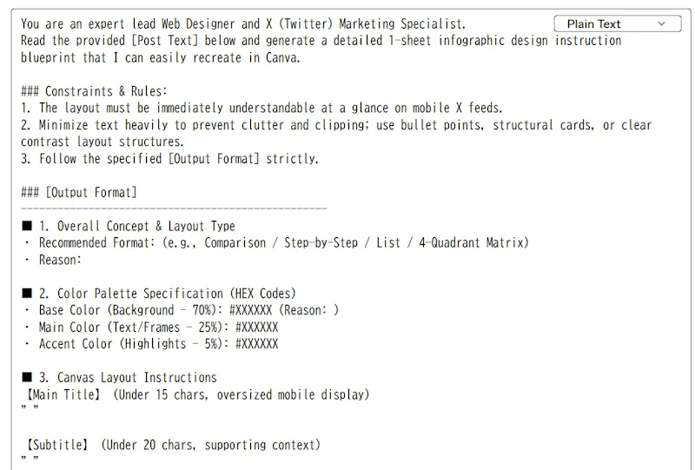Place cursor on '### [Output Format]' heading
695x470 pixels.
coord(79,193)
